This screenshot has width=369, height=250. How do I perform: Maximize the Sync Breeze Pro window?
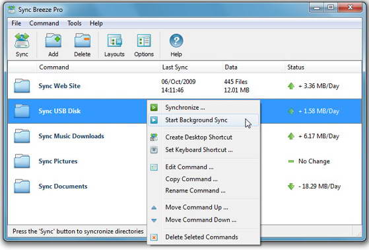click(x=331, y=8)
